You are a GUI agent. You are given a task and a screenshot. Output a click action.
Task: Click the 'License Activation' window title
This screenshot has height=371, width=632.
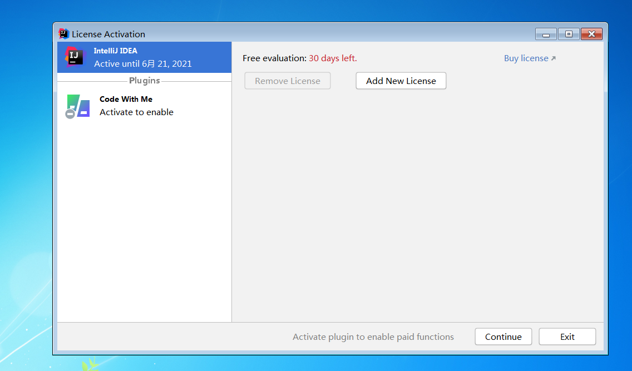click(108, 34)
